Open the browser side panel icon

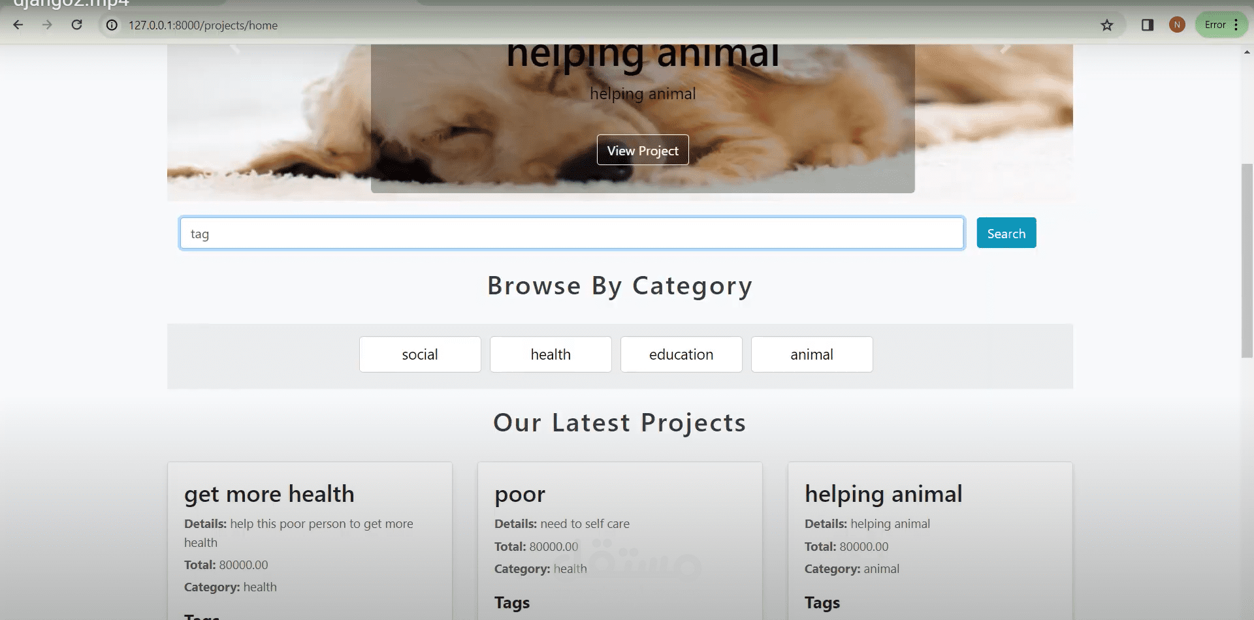point(1148,25)
